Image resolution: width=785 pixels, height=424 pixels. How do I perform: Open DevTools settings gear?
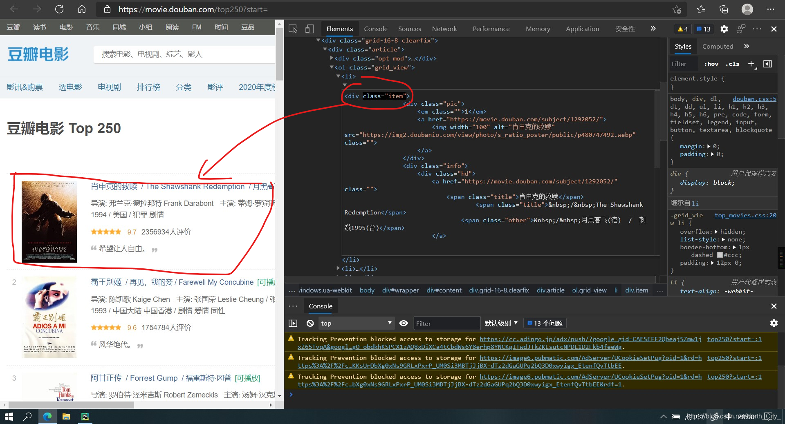[724, 29]
